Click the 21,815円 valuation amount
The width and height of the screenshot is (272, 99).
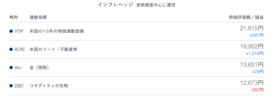[x=252, y=28]
